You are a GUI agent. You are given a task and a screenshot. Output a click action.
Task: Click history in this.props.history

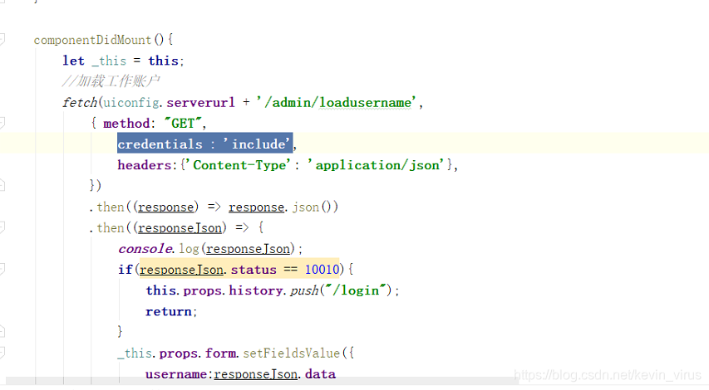point(256,290)
